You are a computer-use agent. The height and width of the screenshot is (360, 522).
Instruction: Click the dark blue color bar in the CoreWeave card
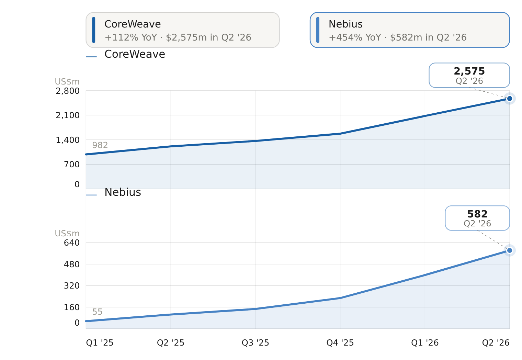click(x=94, y=30)
